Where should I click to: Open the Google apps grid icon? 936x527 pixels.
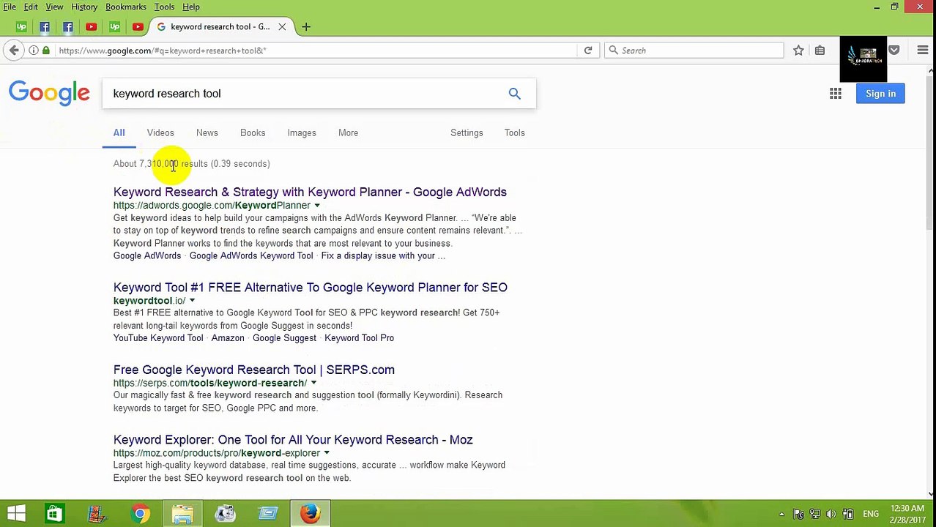pos(836,94)
